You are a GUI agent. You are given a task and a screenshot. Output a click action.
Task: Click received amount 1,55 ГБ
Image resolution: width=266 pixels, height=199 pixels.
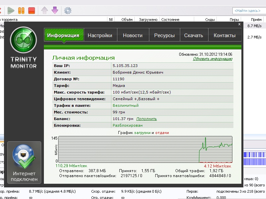(148, 171)
